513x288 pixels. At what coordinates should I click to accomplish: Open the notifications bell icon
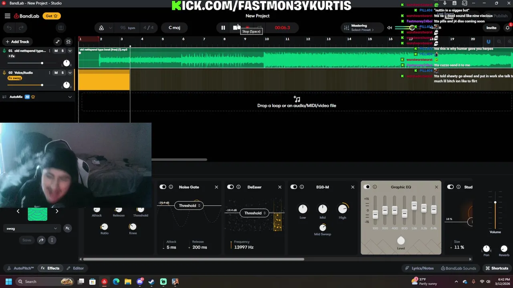(507, 28)
